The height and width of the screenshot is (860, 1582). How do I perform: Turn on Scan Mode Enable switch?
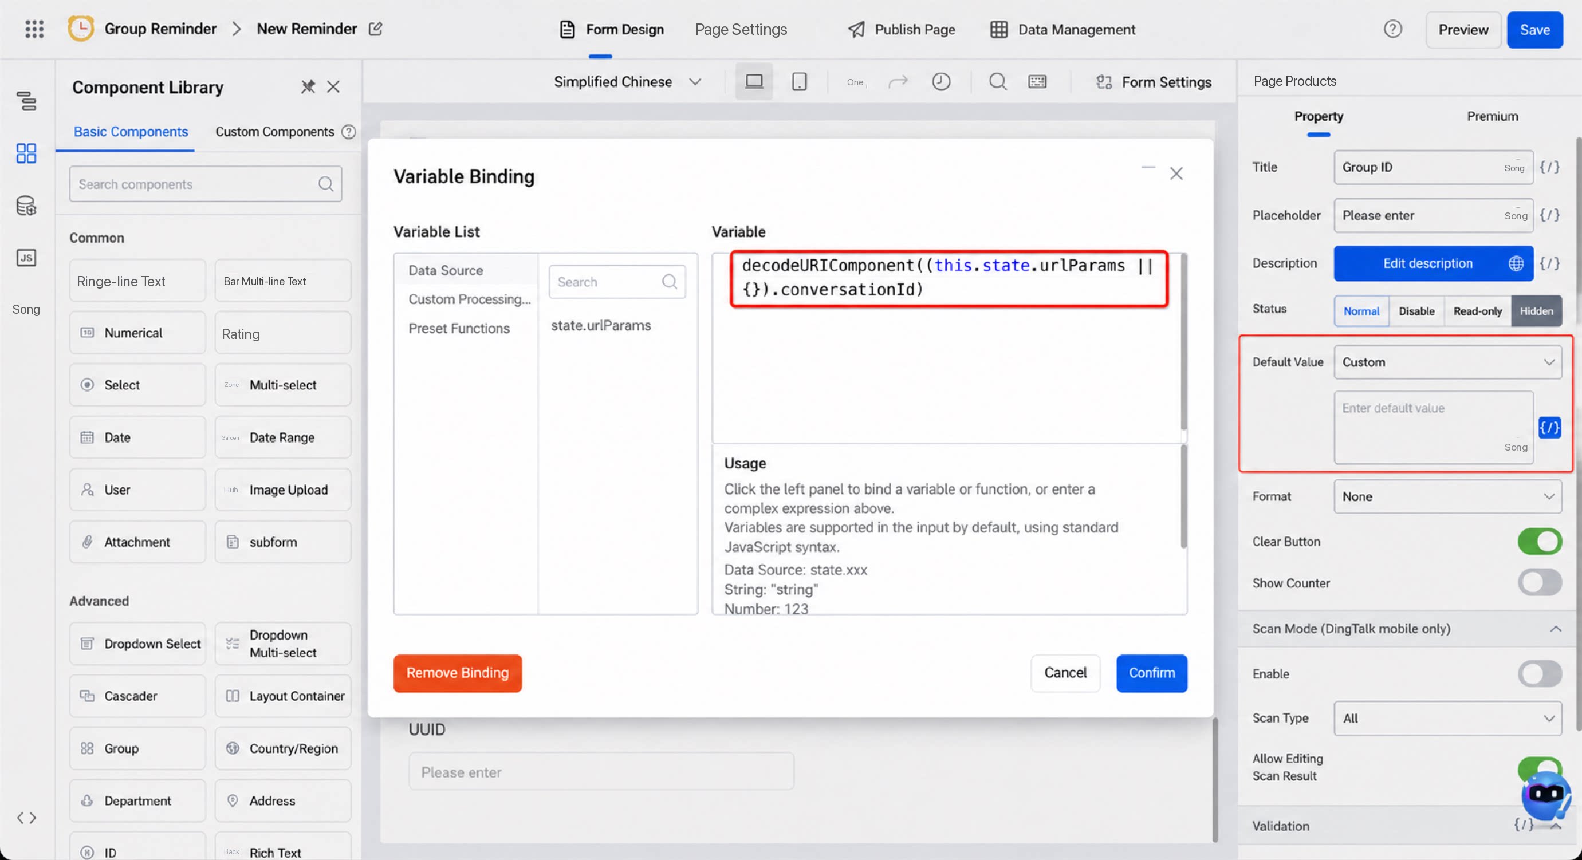pos(1540,673)
